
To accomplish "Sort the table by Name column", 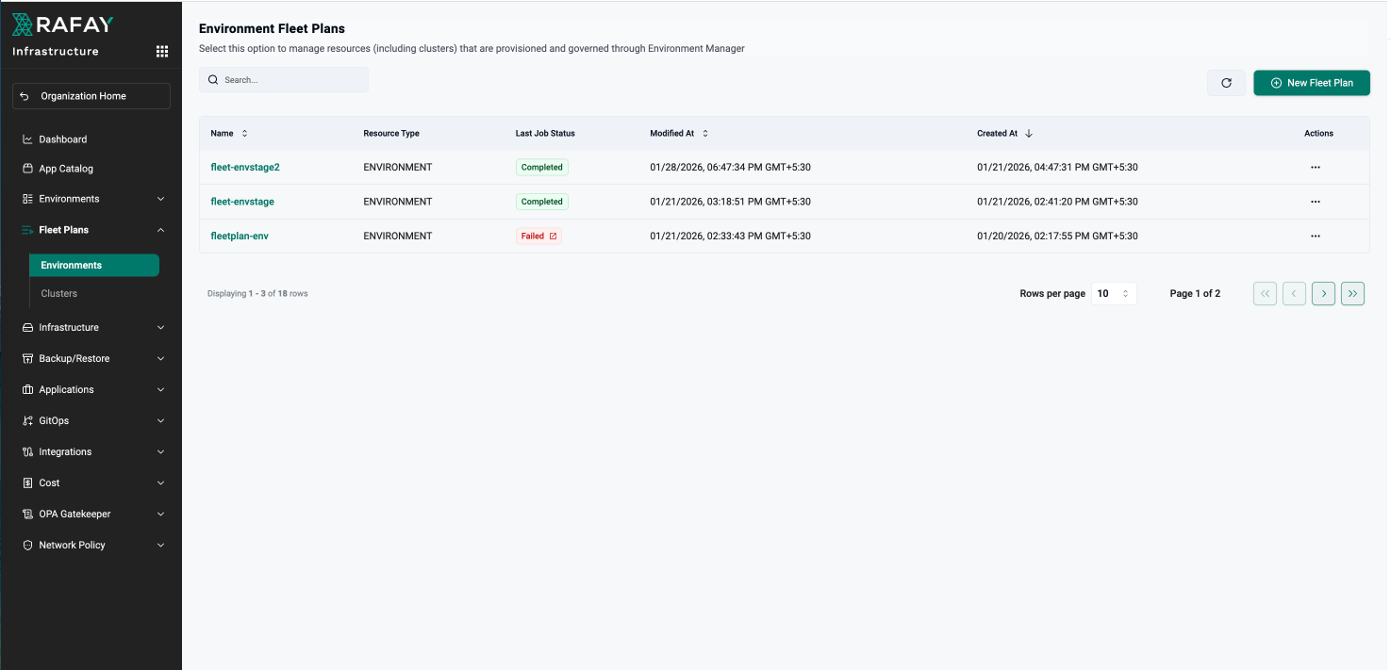I will pos(243,133).
